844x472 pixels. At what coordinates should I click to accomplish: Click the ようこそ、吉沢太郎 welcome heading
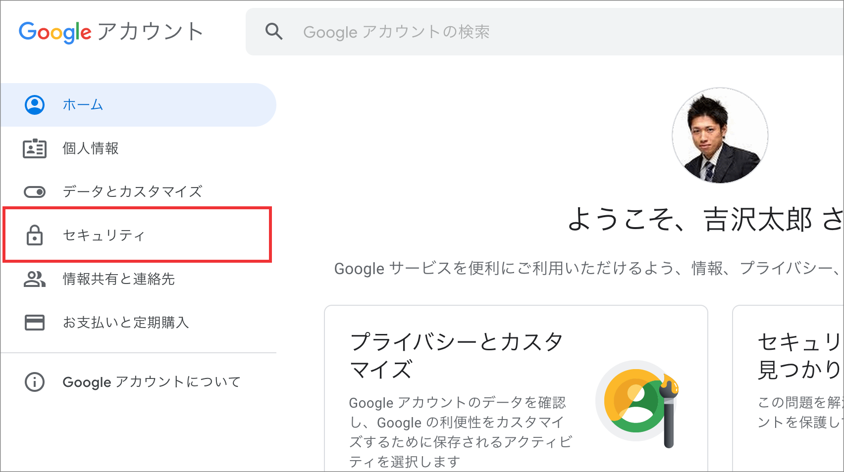click(x=705, y=219)
